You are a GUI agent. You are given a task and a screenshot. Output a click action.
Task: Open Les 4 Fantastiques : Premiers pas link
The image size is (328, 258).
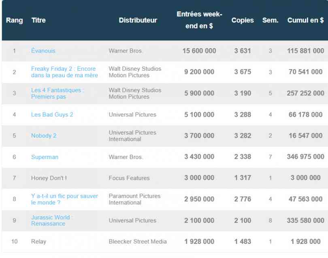(x=58, y=93)
